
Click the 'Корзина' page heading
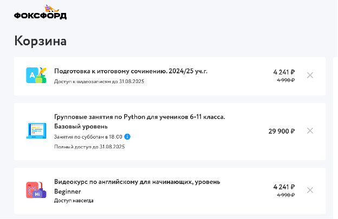point(40,41)
